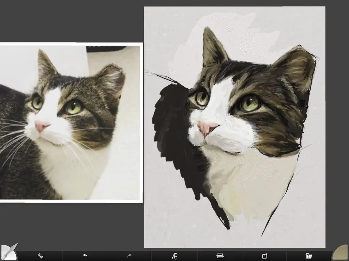Redo the undone stroke
Screen dimensions: 349x261
129,256
